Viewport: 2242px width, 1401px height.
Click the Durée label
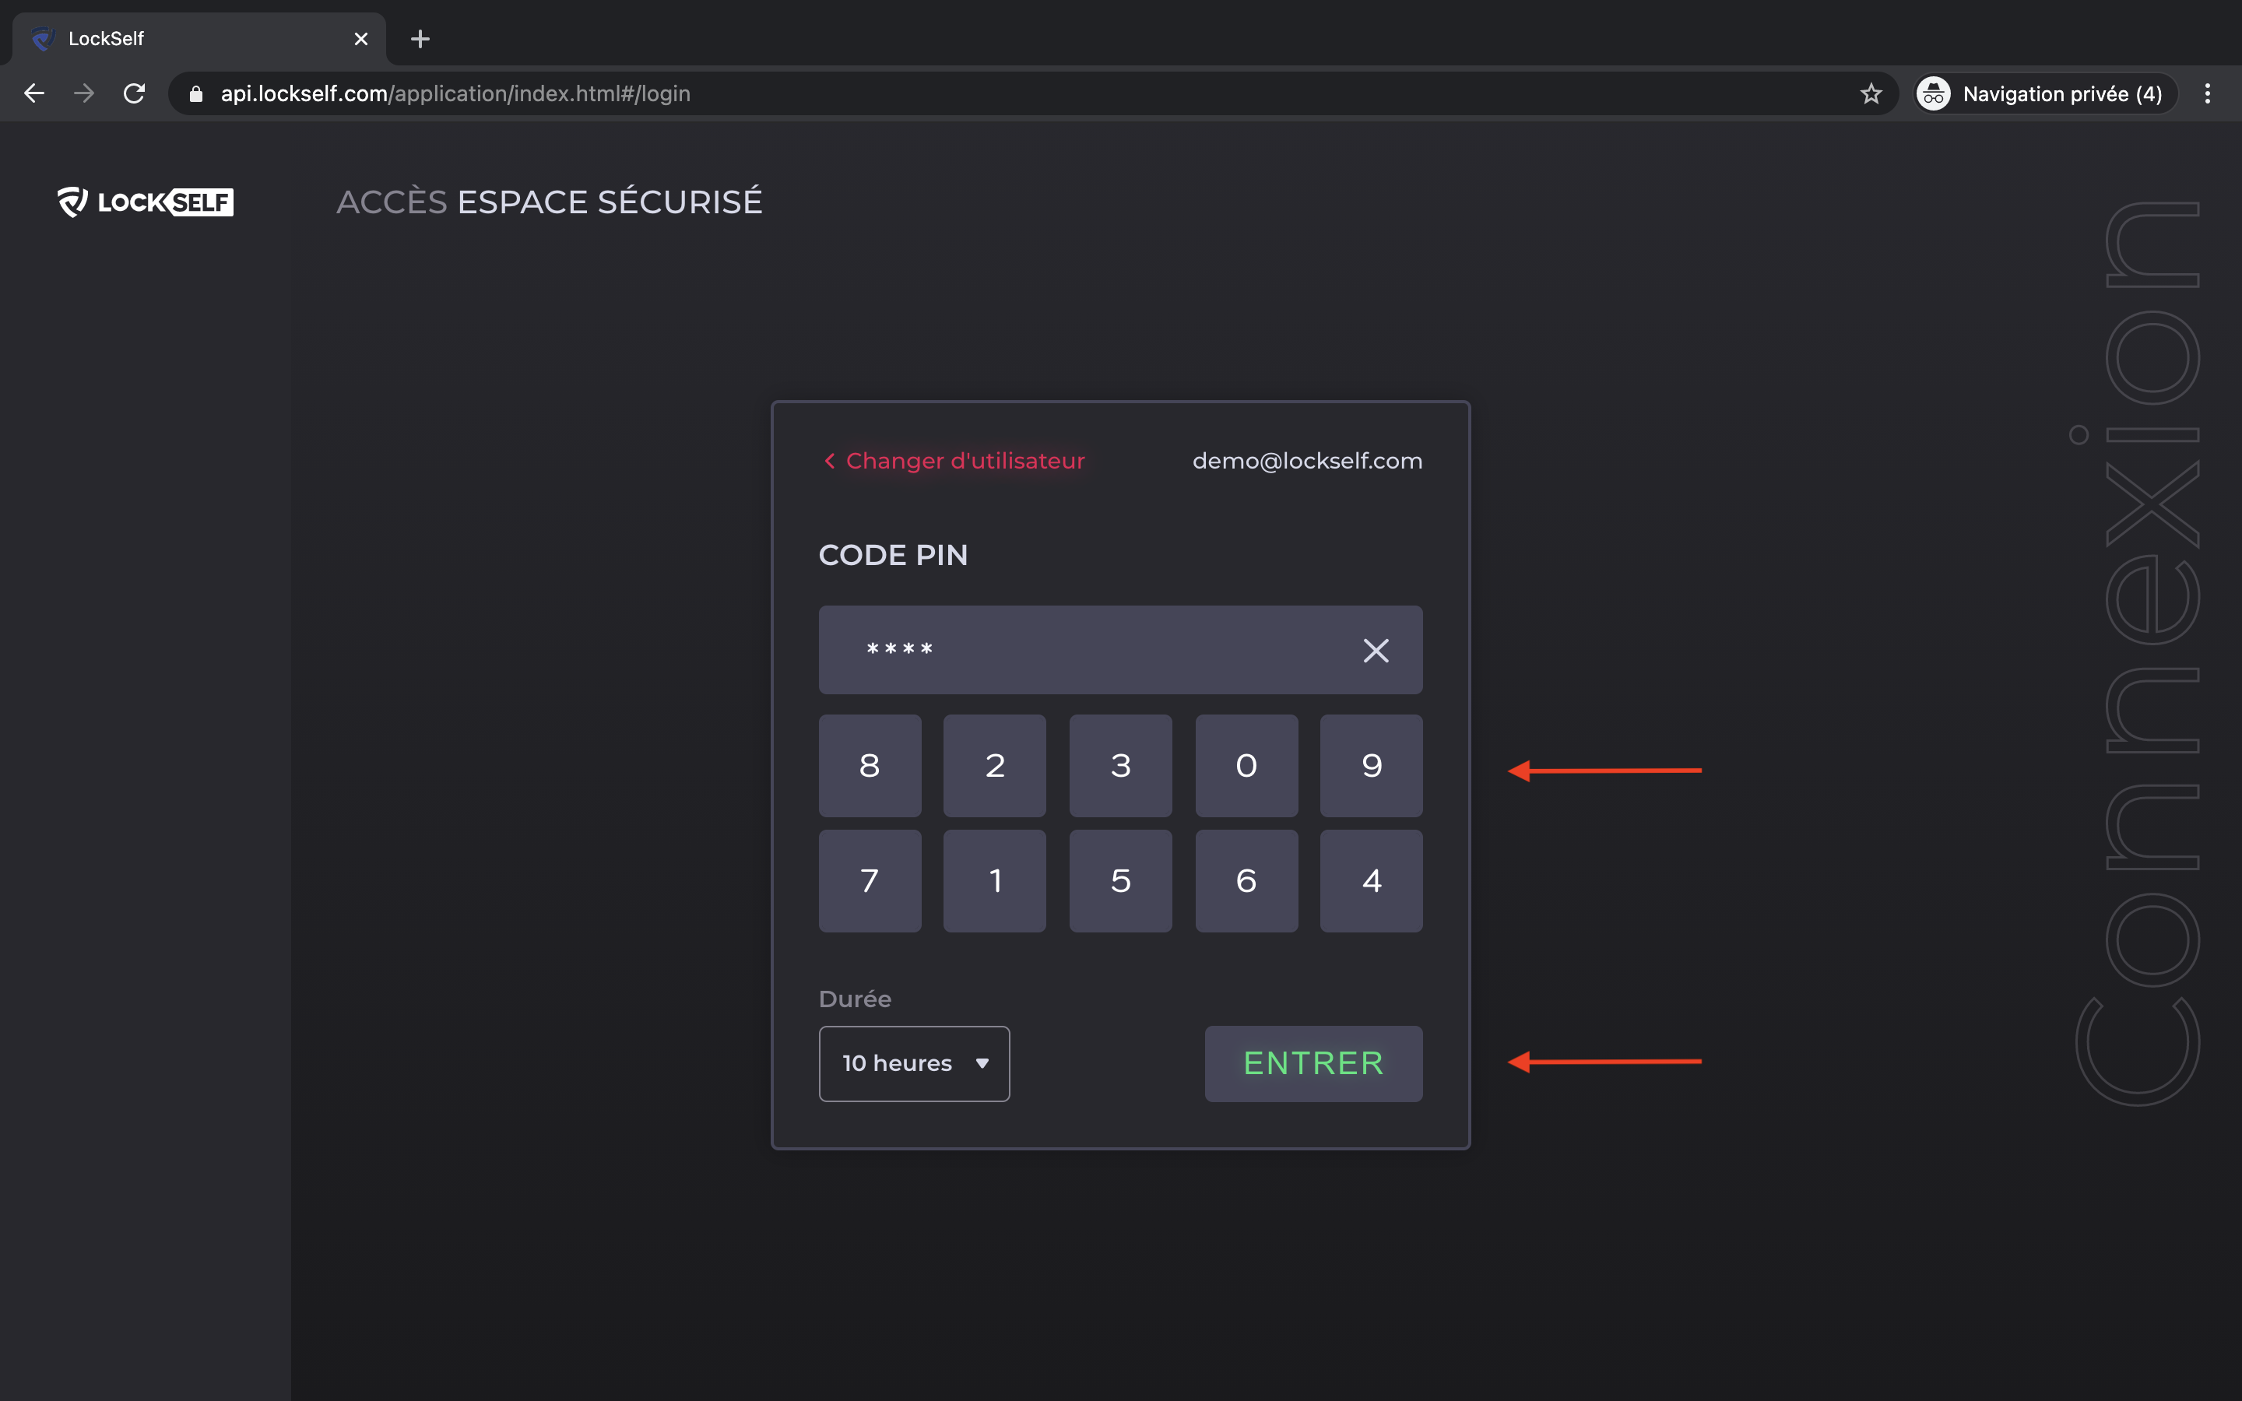tap(855, 999)
